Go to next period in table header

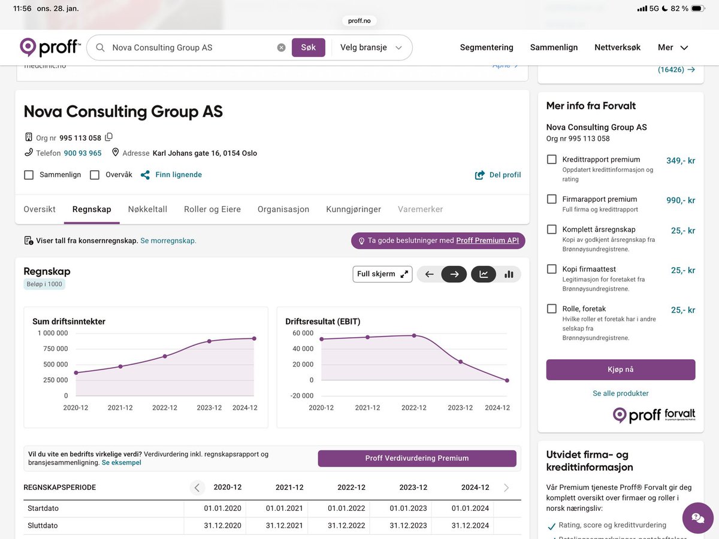[x=506, y=487]
